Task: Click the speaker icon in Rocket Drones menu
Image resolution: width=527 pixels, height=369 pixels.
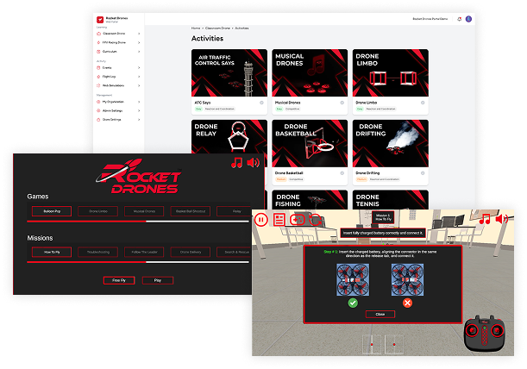Action: [253, 162]
